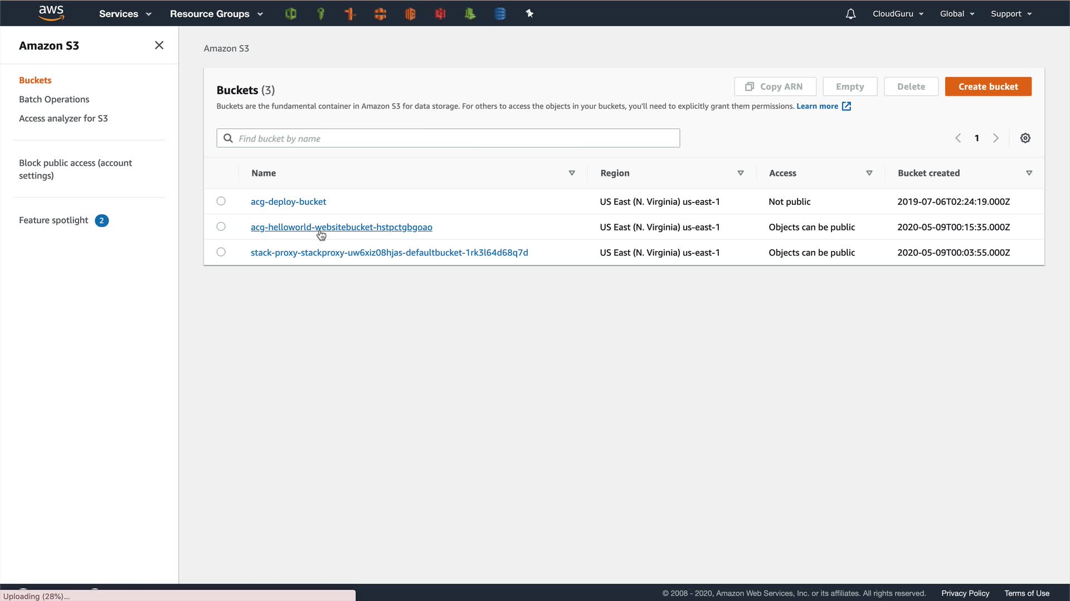This screenshot has width=1070, height=601.
Task: Click the Find bucket by name field
Action: [448, 138]
